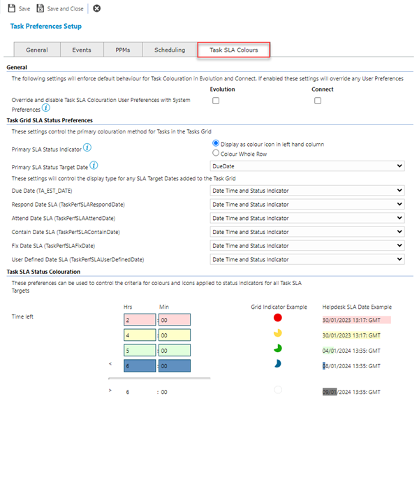Click info icon next to Primary SLA Status Target Date
This screenshot has height=496, width=419.
[x=94, y=166]
